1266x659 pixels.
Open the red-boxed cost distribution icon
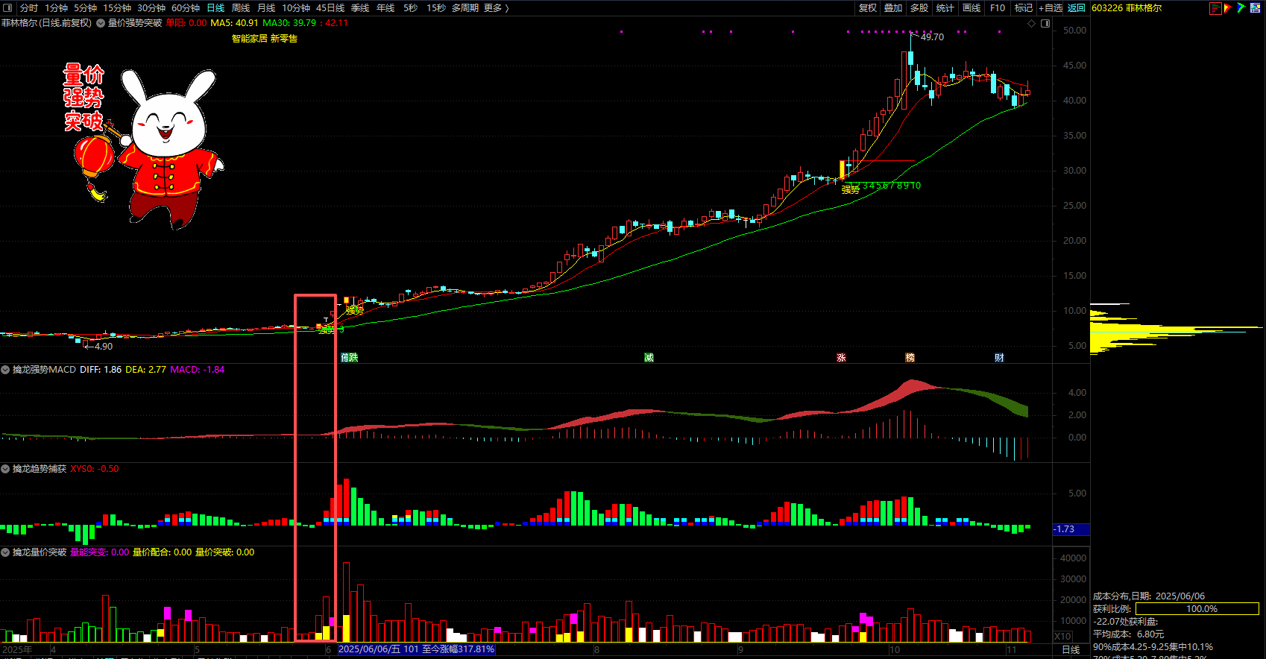(1215, 8)
